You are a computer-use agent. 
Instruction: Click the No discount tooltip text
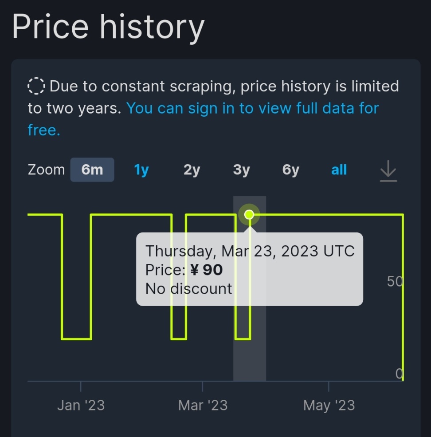[188, 289]
